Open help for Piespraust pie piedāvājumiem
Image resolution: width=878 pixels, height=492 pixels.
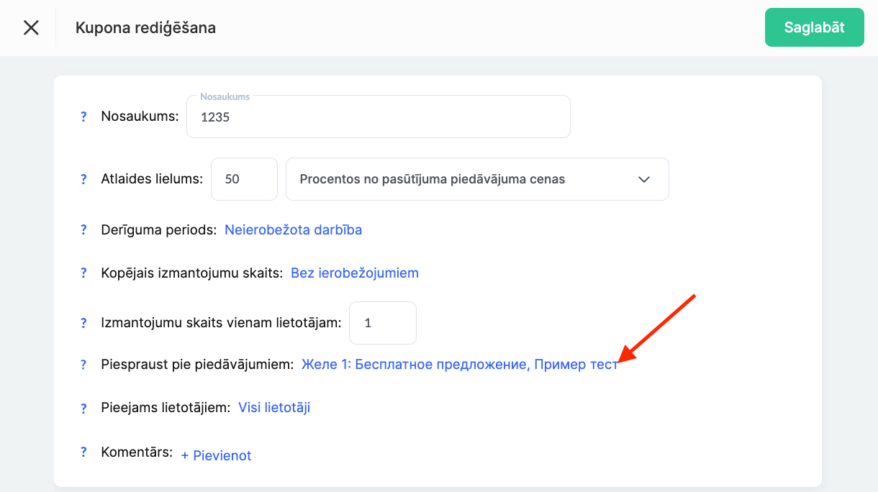(83, 365)
